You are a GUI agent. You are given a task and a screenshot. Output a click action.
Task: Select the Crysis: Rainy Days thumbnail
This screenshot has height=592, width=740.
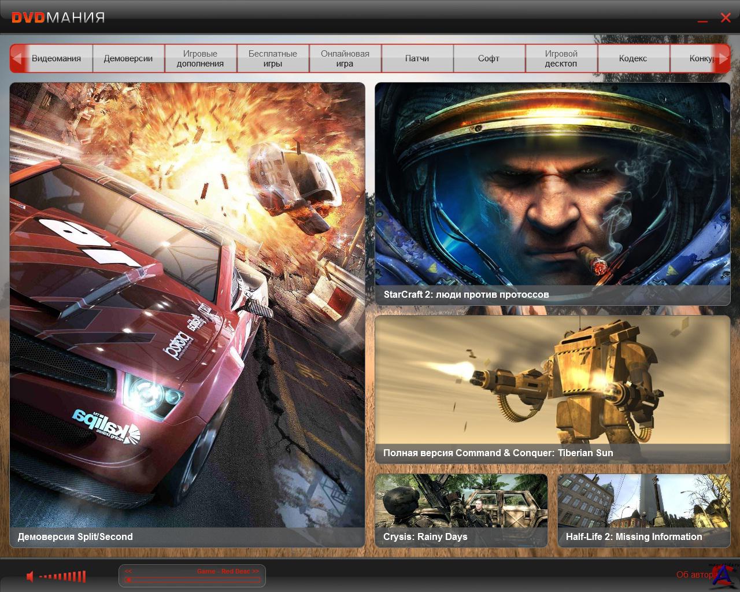pyautogui.click(x=461, y=510)
